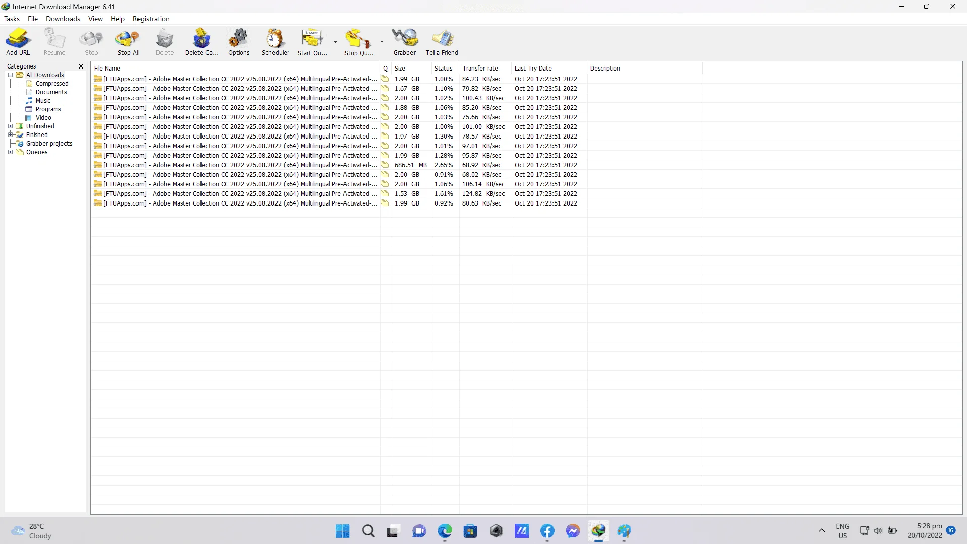Open Microsoft Edge from the taskbar
Viewport: 967px width, 544px height.
click(x=445, y=531)
